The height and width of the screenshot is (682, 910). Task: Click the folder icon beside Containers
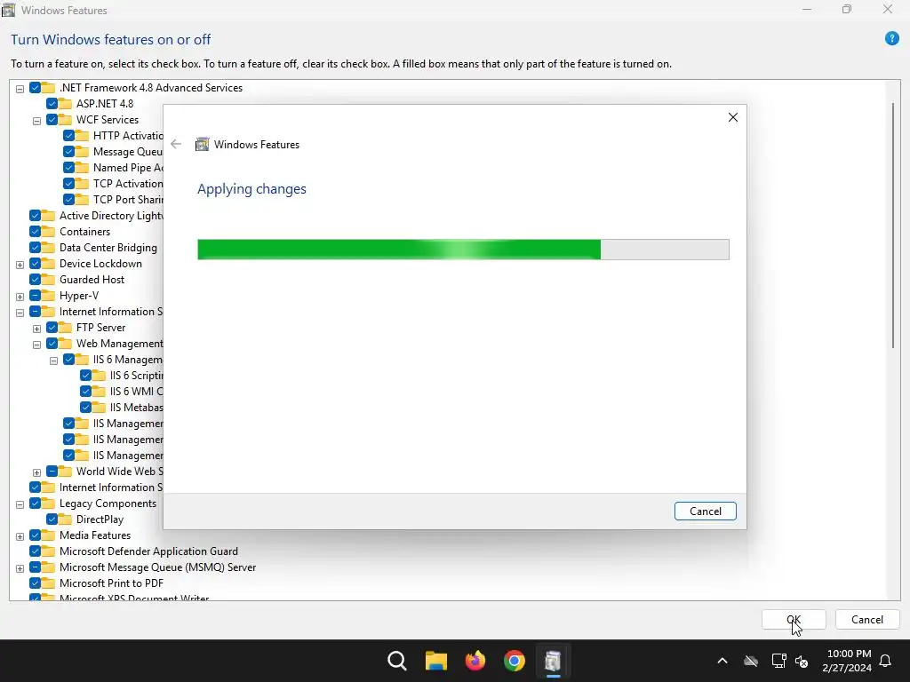(48, 232)
